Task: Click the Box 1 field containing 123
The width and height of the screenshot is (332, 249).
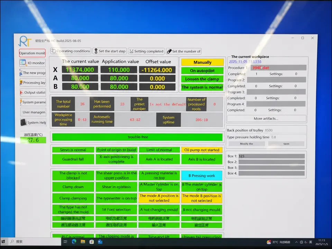Action: [271, 156]
